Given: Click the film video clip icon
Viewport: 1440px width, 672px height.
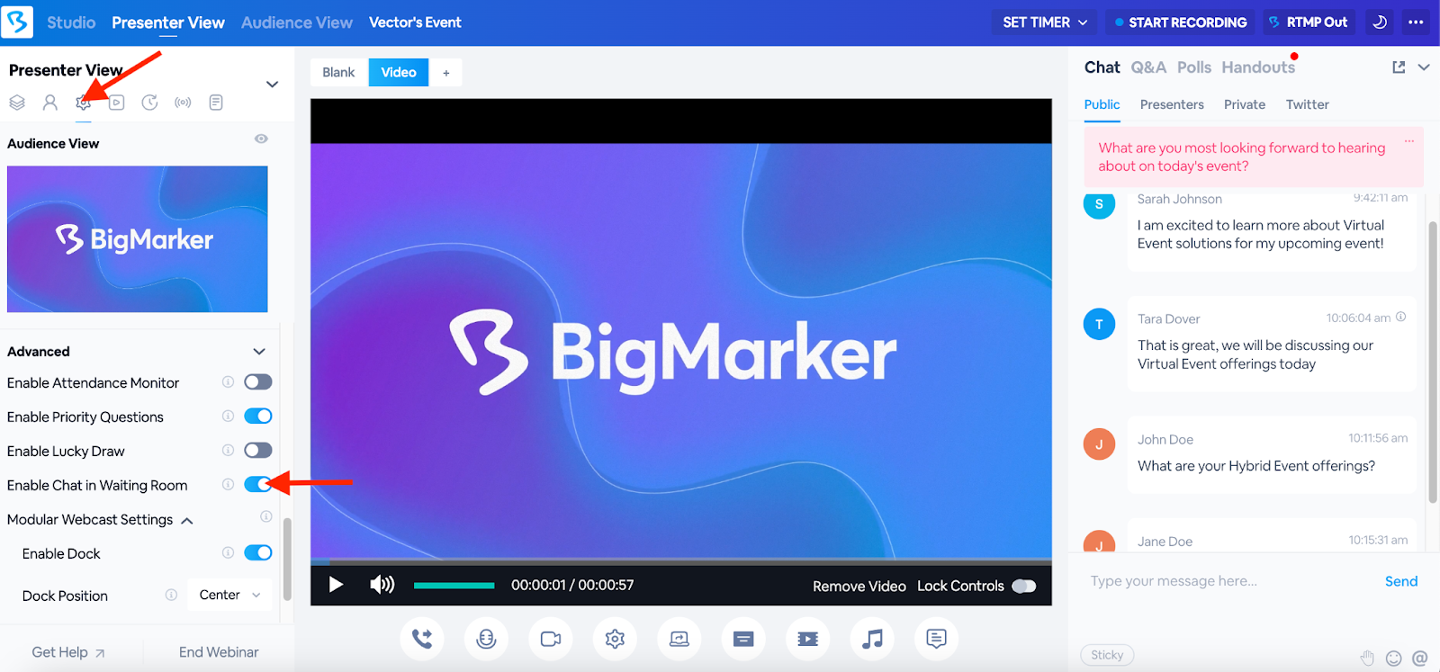Looking at the screenshot, I should point(808,639).
